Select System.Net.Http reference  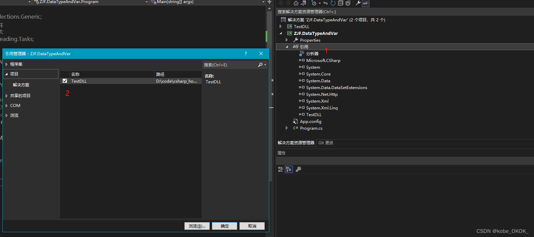[322, 94]
